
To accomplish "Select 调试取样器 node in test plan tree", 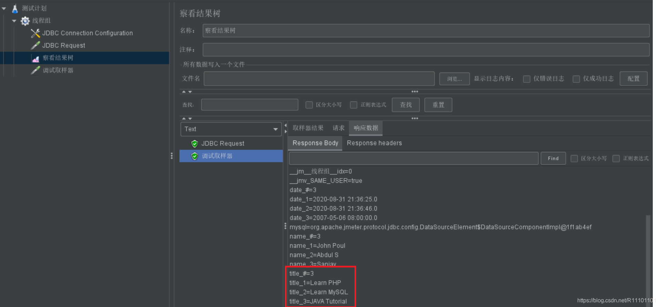I will coord(58,70).
